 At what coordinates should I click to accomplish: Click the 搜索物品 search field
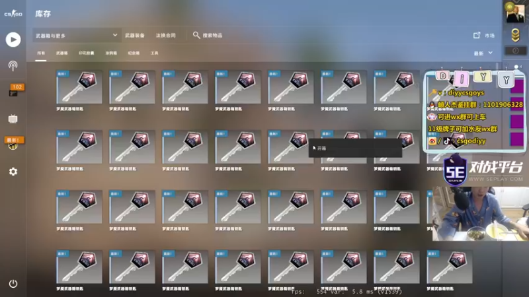click(x=212, y=36)
